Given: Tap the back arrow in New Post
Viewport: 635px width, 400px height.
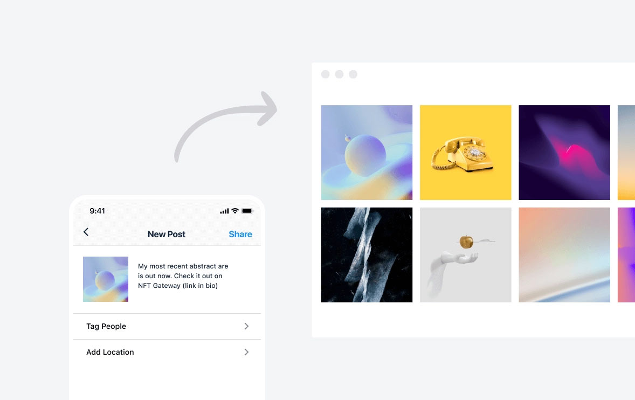Looking at the screenshot, I should click(86, 232).
